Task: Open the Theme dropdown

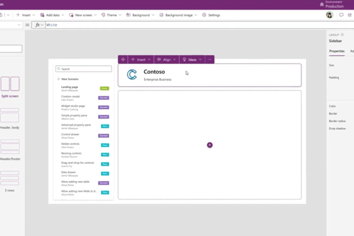Action: pos(107,15)
